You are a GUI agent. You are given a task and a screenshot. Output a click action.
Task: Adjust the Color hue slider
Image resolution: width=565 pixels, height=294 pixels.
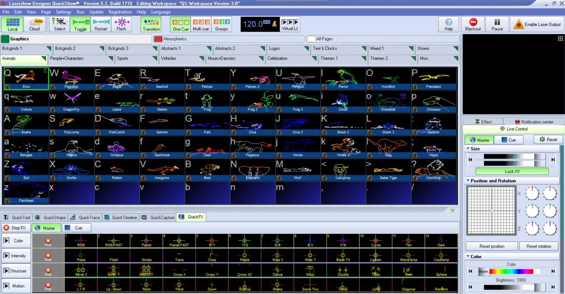(x=511, y=271)
